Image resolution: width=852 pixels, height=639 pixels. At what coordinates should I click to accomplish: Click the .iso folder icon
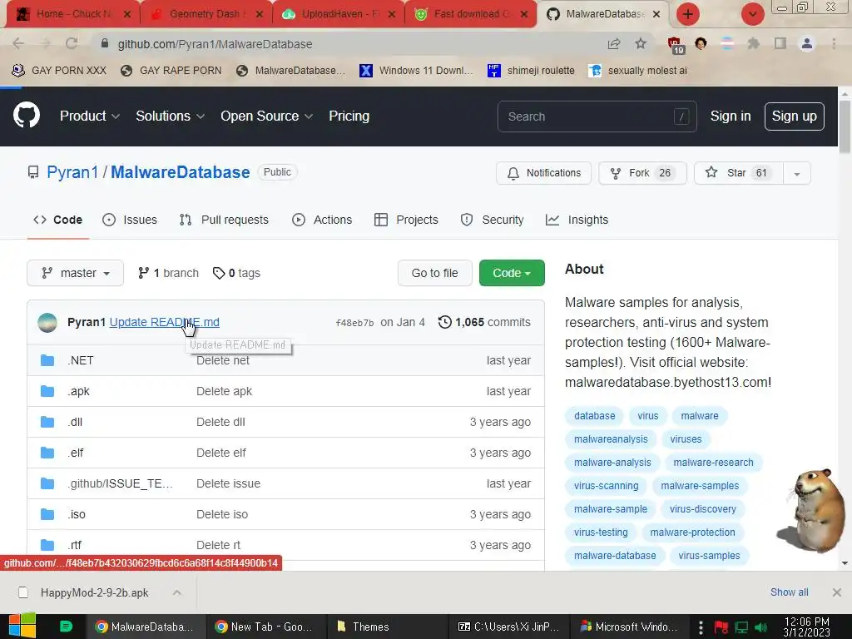[47, 514]
